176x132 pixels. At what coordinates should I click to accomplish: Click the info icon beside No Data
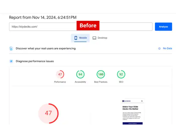(159, 49)
